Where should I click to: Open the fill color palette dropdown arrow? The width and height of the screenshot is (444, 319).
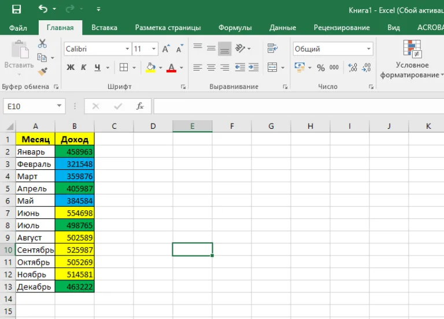[x=161, y=68]
